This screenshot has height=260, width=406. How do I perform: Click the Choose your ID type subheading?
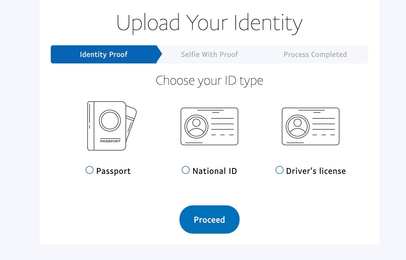click(x=210, y=80)
